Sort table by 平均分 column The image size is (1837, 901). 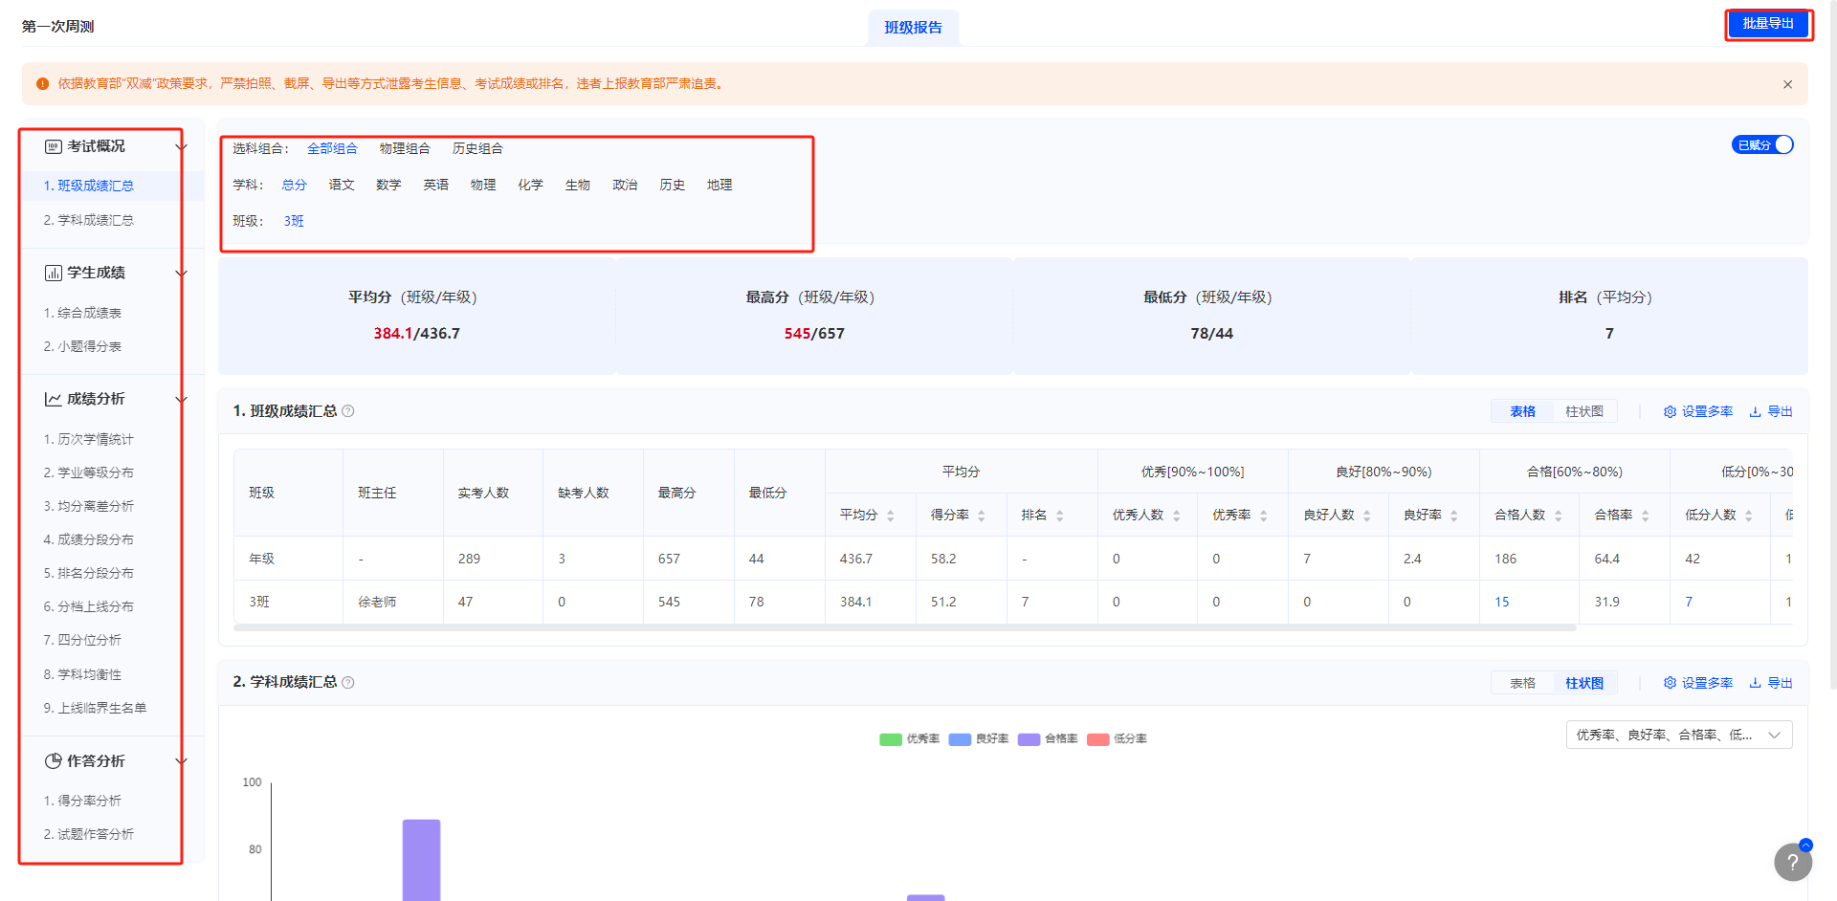[890, 516]
